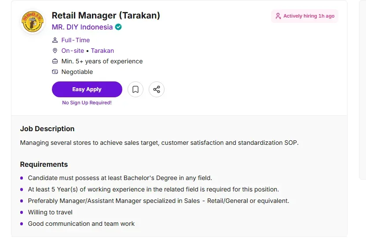
Task: Select the Full-Time job type link
Action: click(76, 40)
